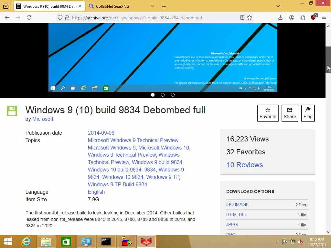
Task: Open topic Windows 10 build 9834
Action: click(x=115, y=170)
